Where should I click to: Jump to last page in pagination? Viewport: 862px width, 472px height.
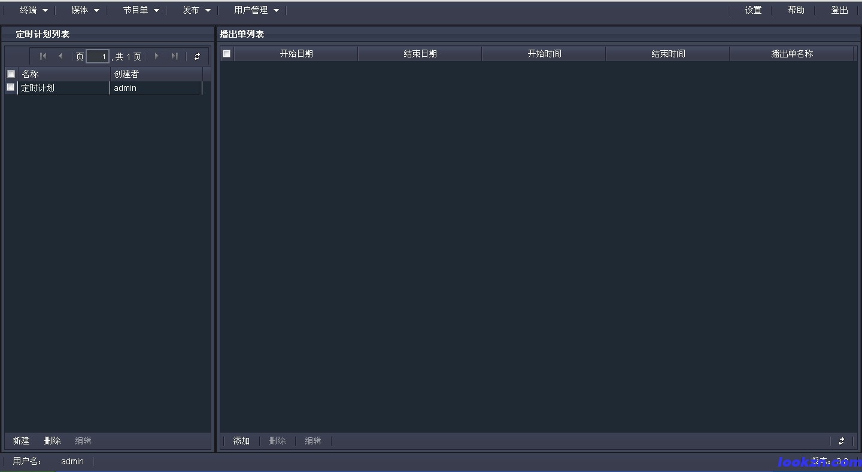[x=174, y=56]
